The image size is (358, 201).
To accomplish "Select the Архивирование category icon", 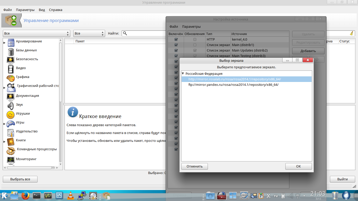I will point(10,42).
